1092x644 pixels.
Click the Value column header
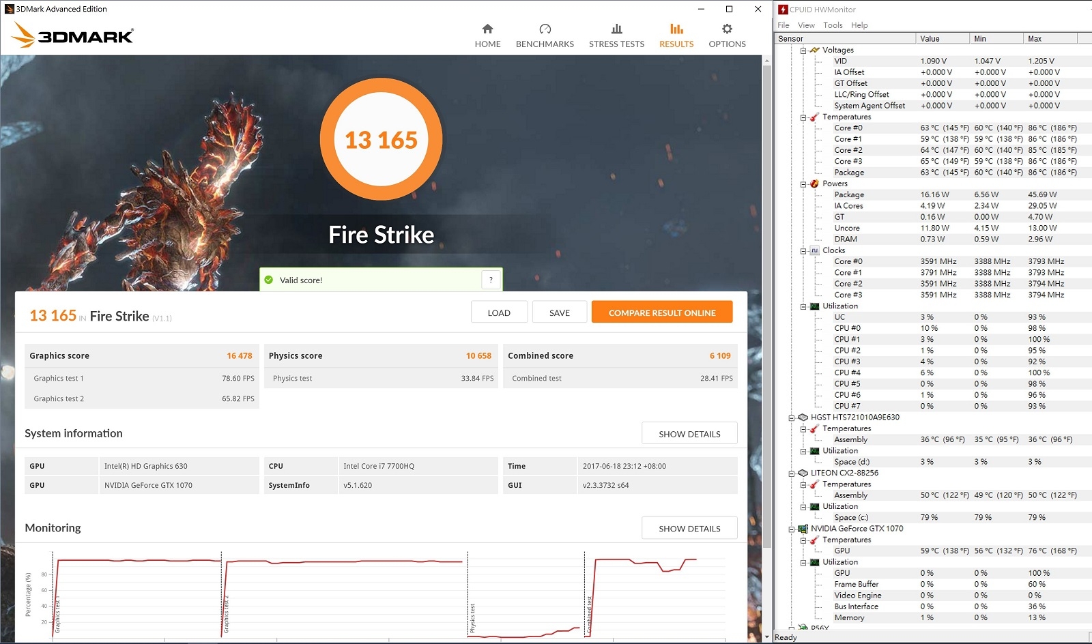coord(943,39)
